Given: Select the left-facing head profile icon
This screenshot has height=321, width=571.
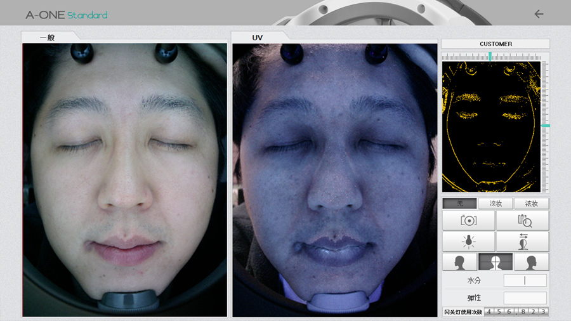Looking at the screenshot, I should pos(459,262).
